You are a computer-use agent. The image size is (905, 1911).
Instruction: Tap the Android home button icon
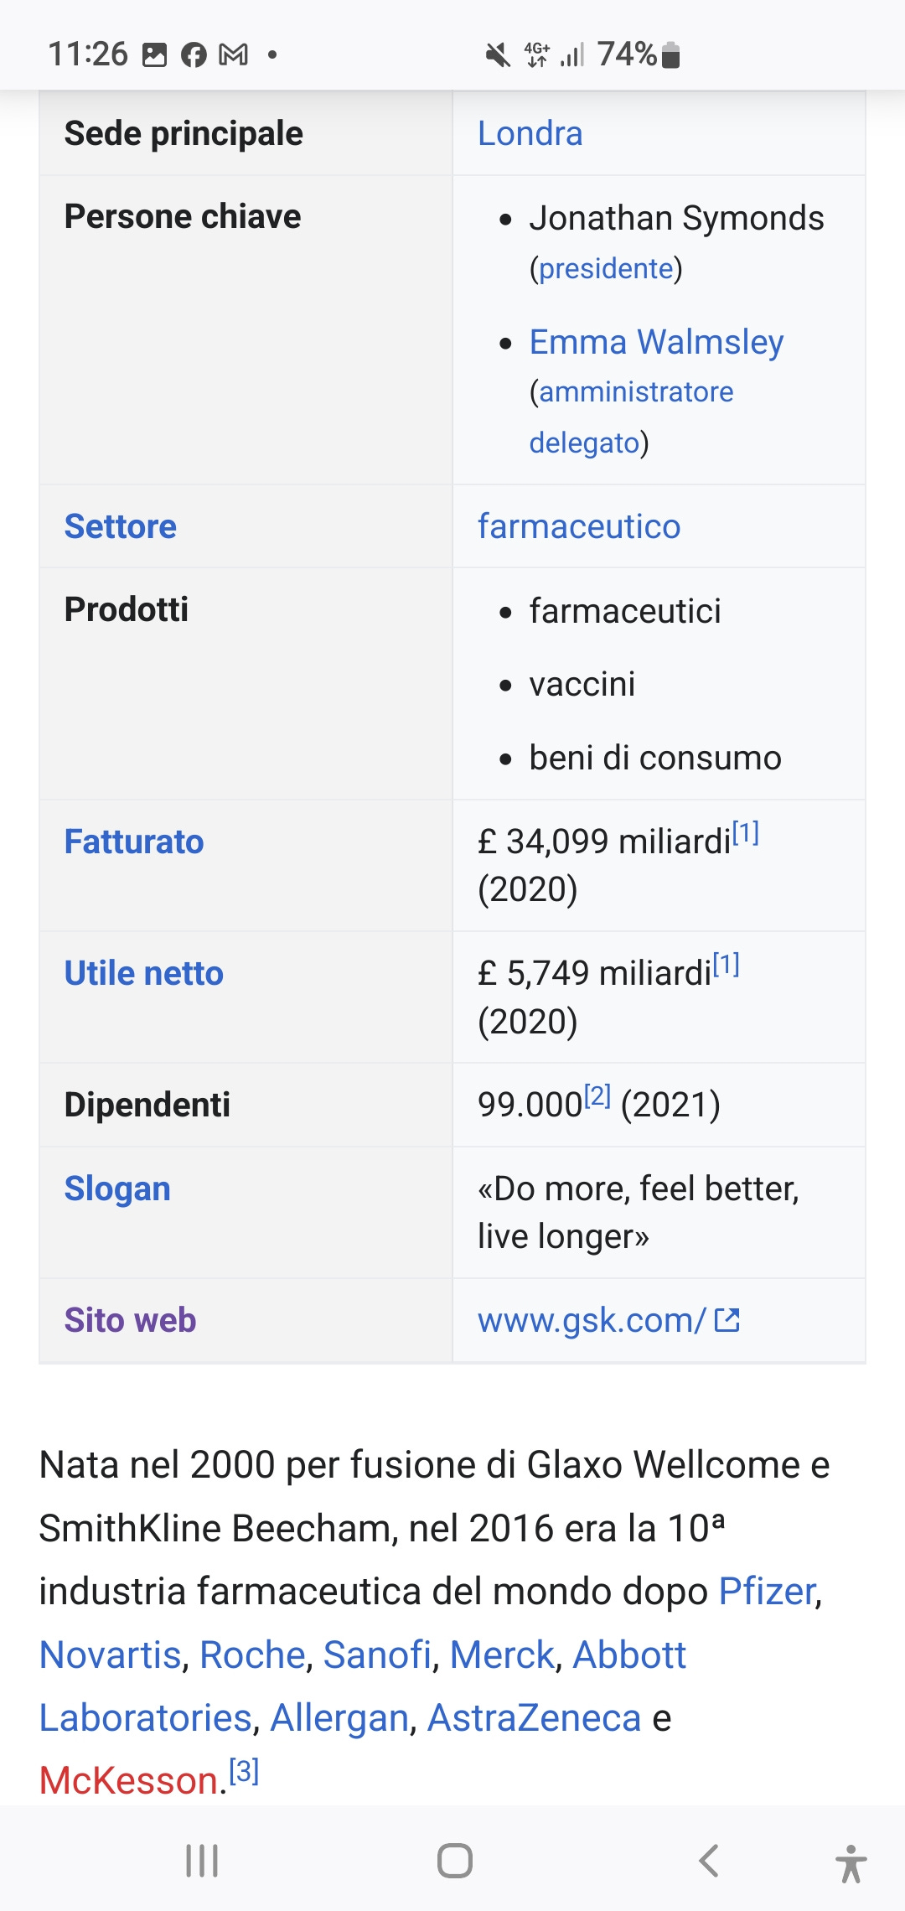pos(454,1861)
